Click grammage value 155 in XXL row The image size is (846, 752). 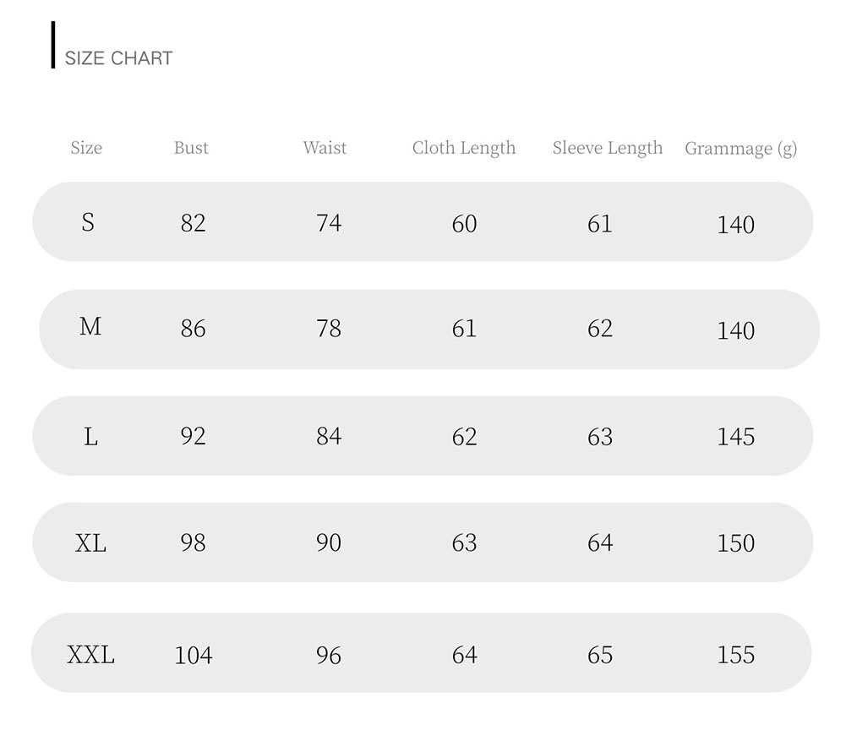(x=735, y=655)
